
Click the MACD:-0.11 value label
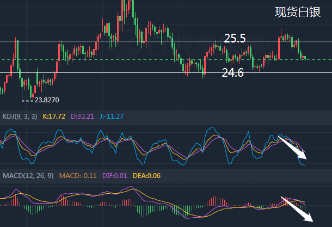(78, 175)
